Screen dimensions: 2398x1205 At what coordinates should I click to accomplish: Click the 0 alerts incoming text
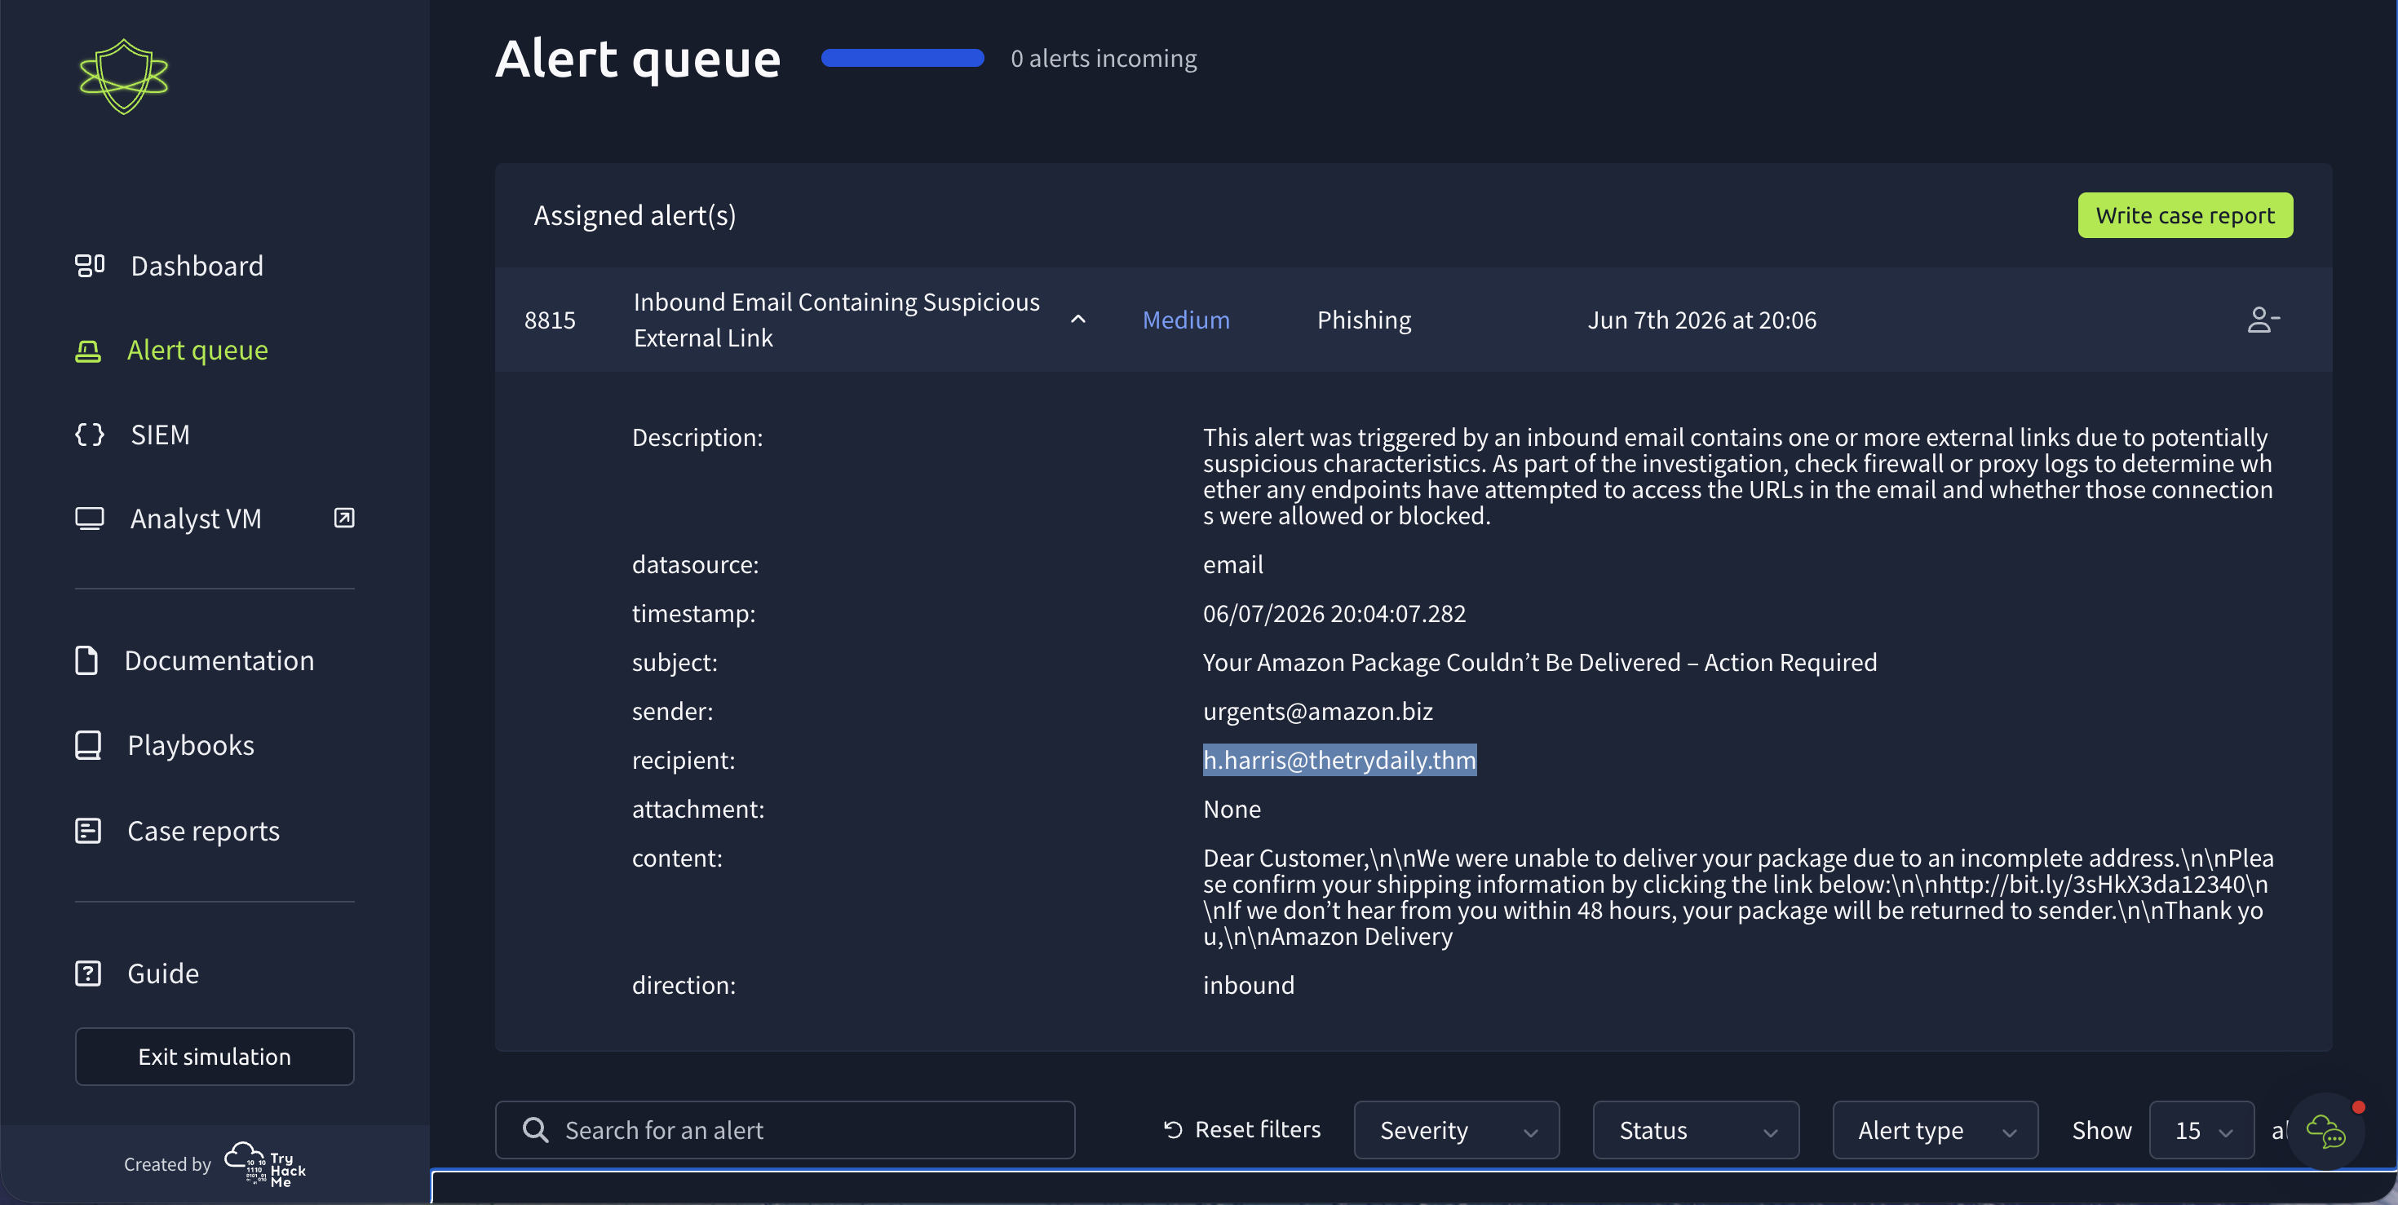[1104, 59]
